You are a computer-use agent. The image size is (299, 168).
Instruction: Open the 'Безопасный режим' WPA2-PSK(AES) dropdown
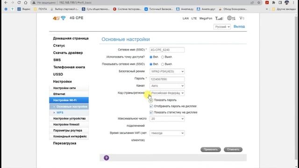[x=167, y=71]
